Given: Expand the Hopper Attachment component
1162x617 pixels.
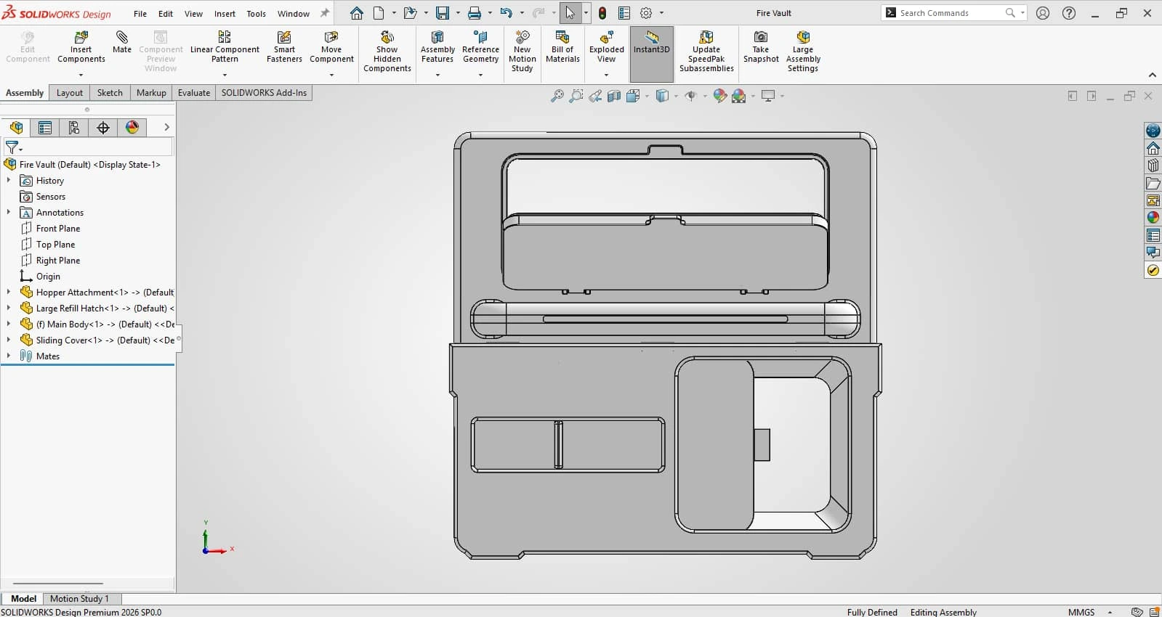Looking at the screenshot, I should click(9, 292).
